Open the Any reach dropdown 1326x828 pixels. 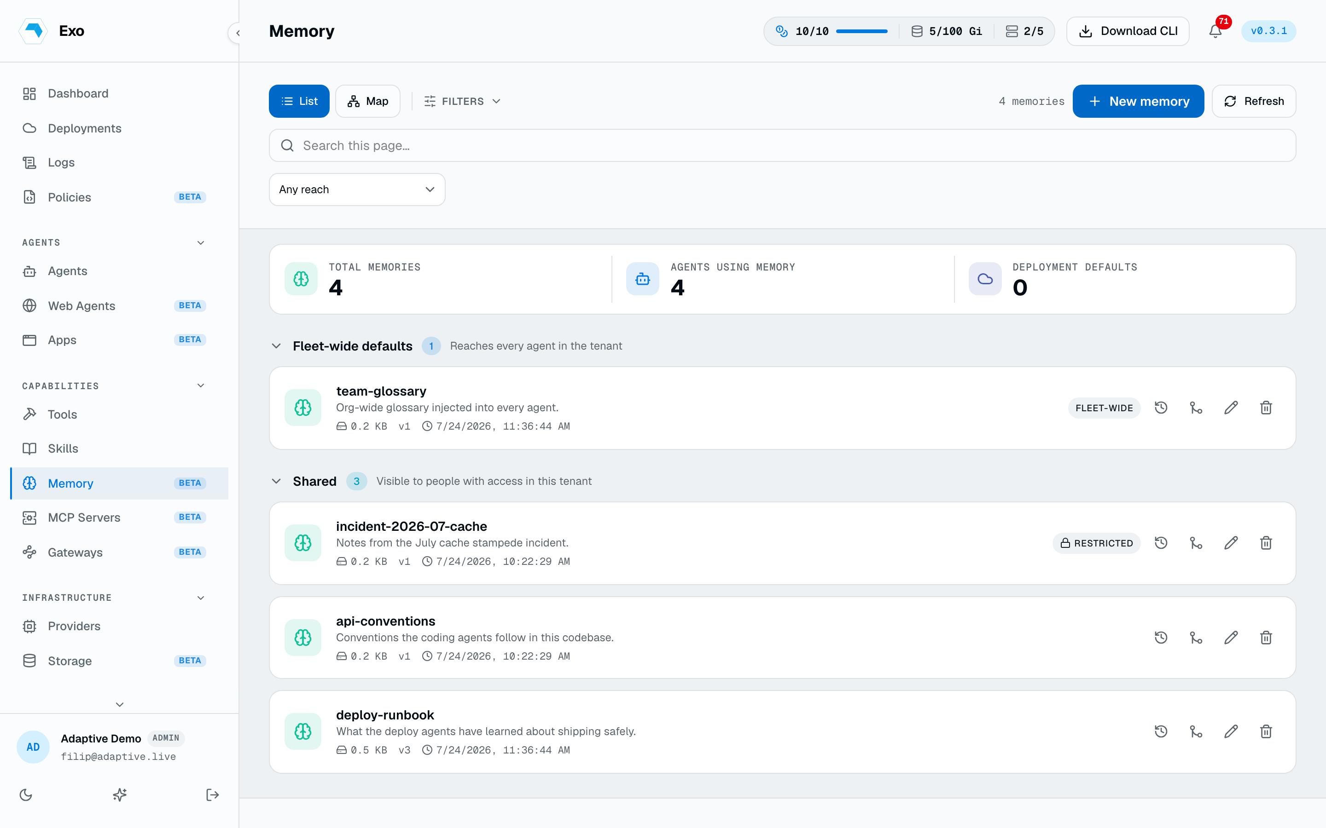357,190
